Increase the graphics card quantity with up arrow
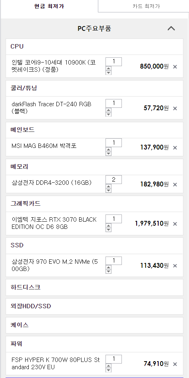189x378 pixels. [x=108, y=226]
